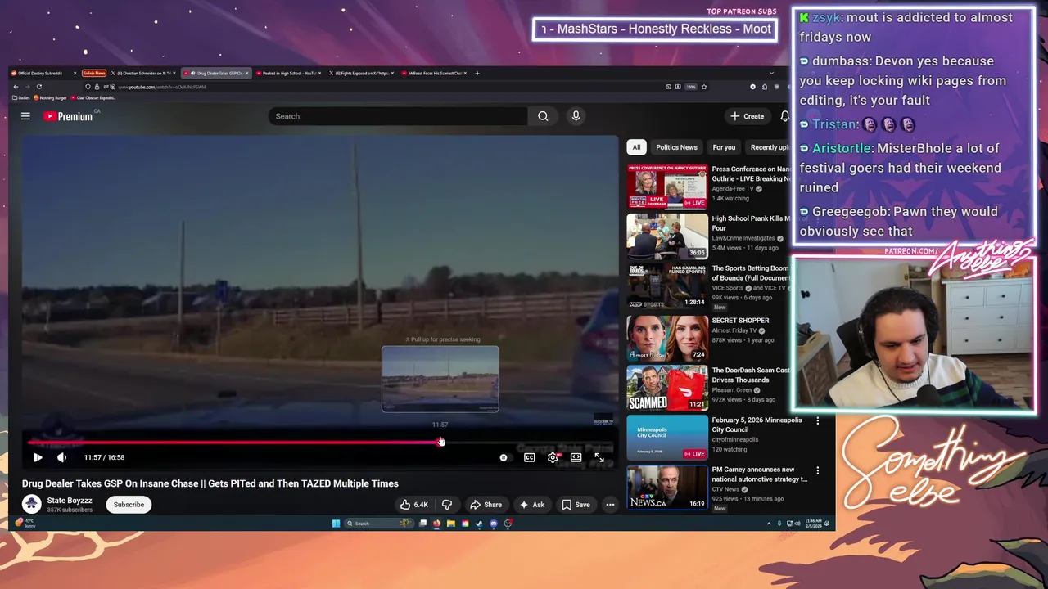
Task: Open the Ask AI button
Action: pyautogui.click(x=532, y=505)
